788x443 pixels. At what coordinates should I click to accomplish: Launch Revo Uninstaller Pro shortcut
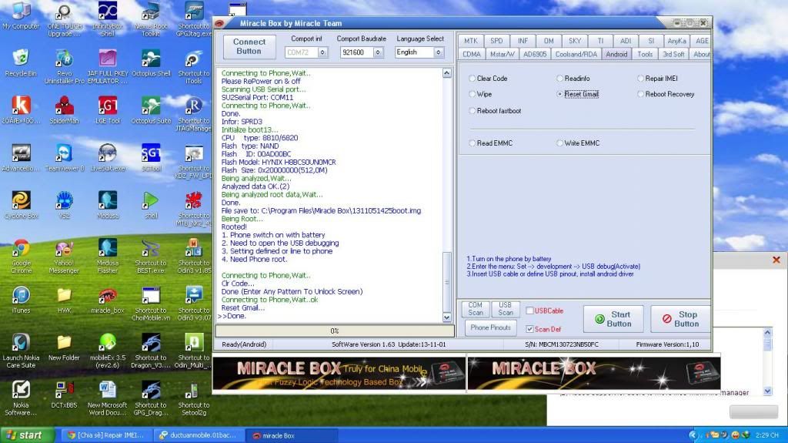tap(64, 66)
